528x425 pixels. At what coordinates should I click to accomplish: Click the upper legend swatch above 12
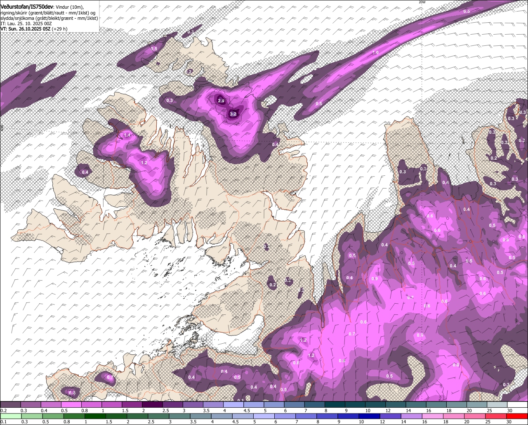pyautogui.click(x=396, y=404)
